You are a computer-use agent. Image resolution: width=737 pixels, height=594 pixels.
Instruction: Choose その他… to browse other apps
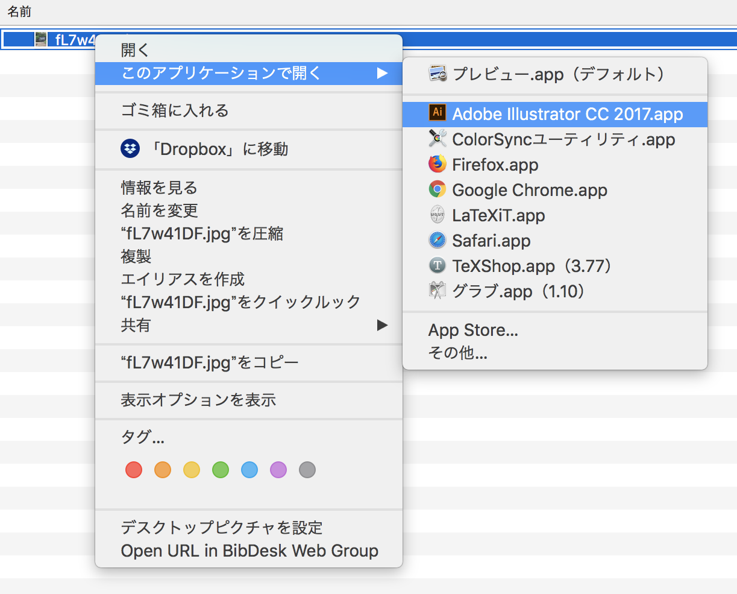457,353
